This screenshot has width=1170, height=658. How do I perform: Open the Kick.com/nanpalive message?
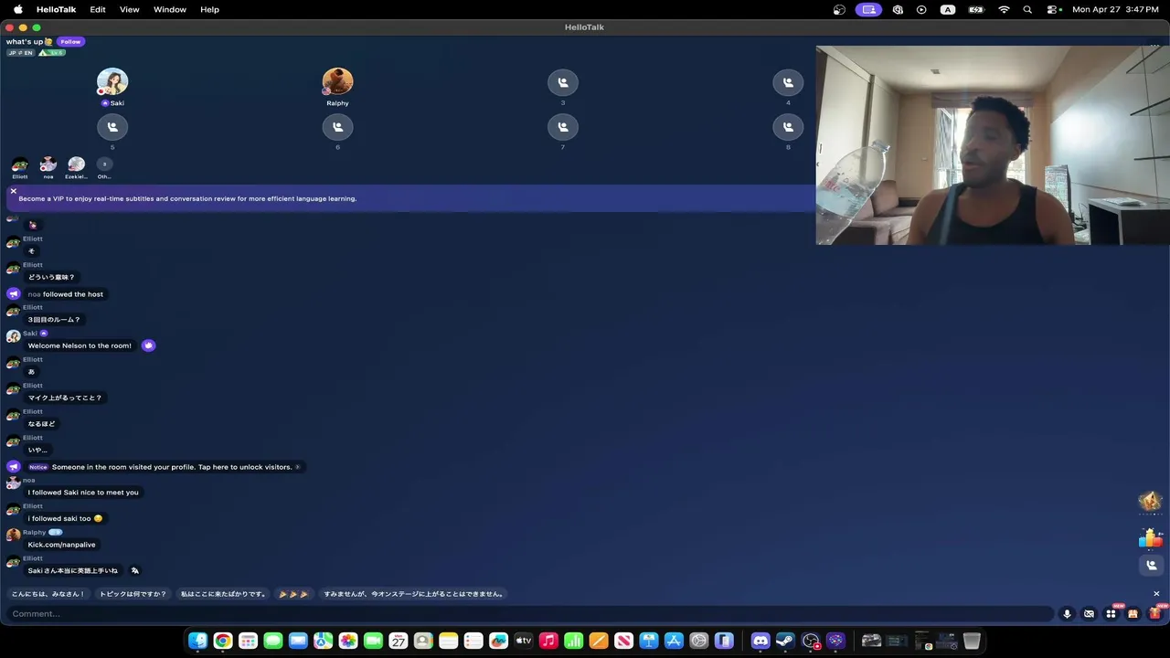point(61,545)
